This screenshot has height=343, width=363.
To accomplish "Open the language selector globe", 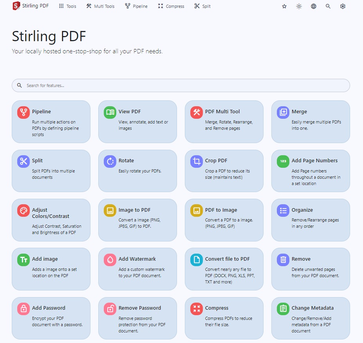I will (x=313, y=6).
